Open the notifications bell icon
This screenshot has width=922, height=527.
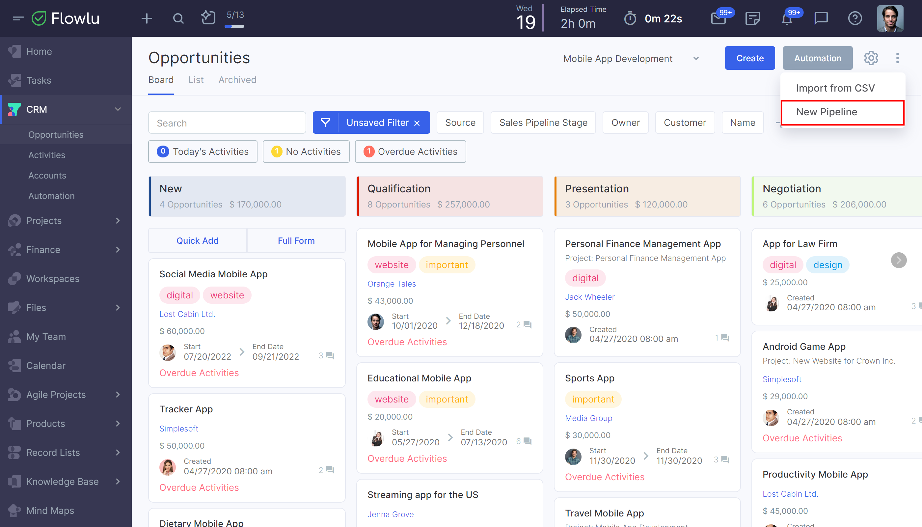(787, 18)
